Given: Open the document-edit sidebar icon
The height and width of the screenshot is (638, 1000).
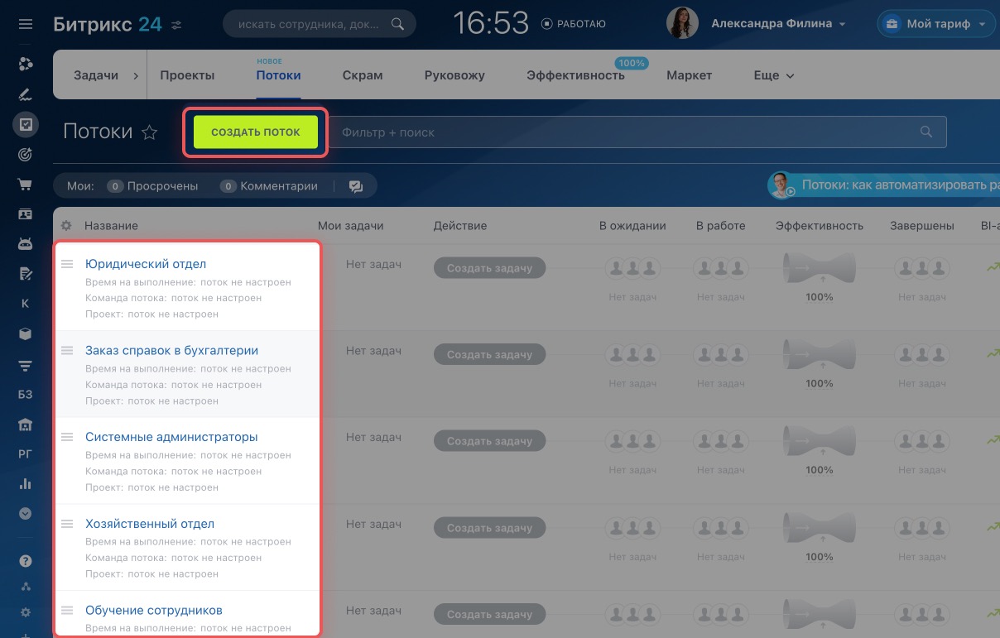Looking at the screenshot, I should pyautogui.click(x=26, y=274).
